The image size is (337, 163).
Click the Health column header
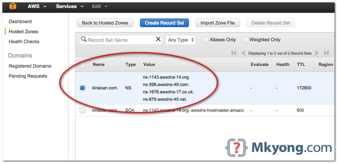[283, 65]
